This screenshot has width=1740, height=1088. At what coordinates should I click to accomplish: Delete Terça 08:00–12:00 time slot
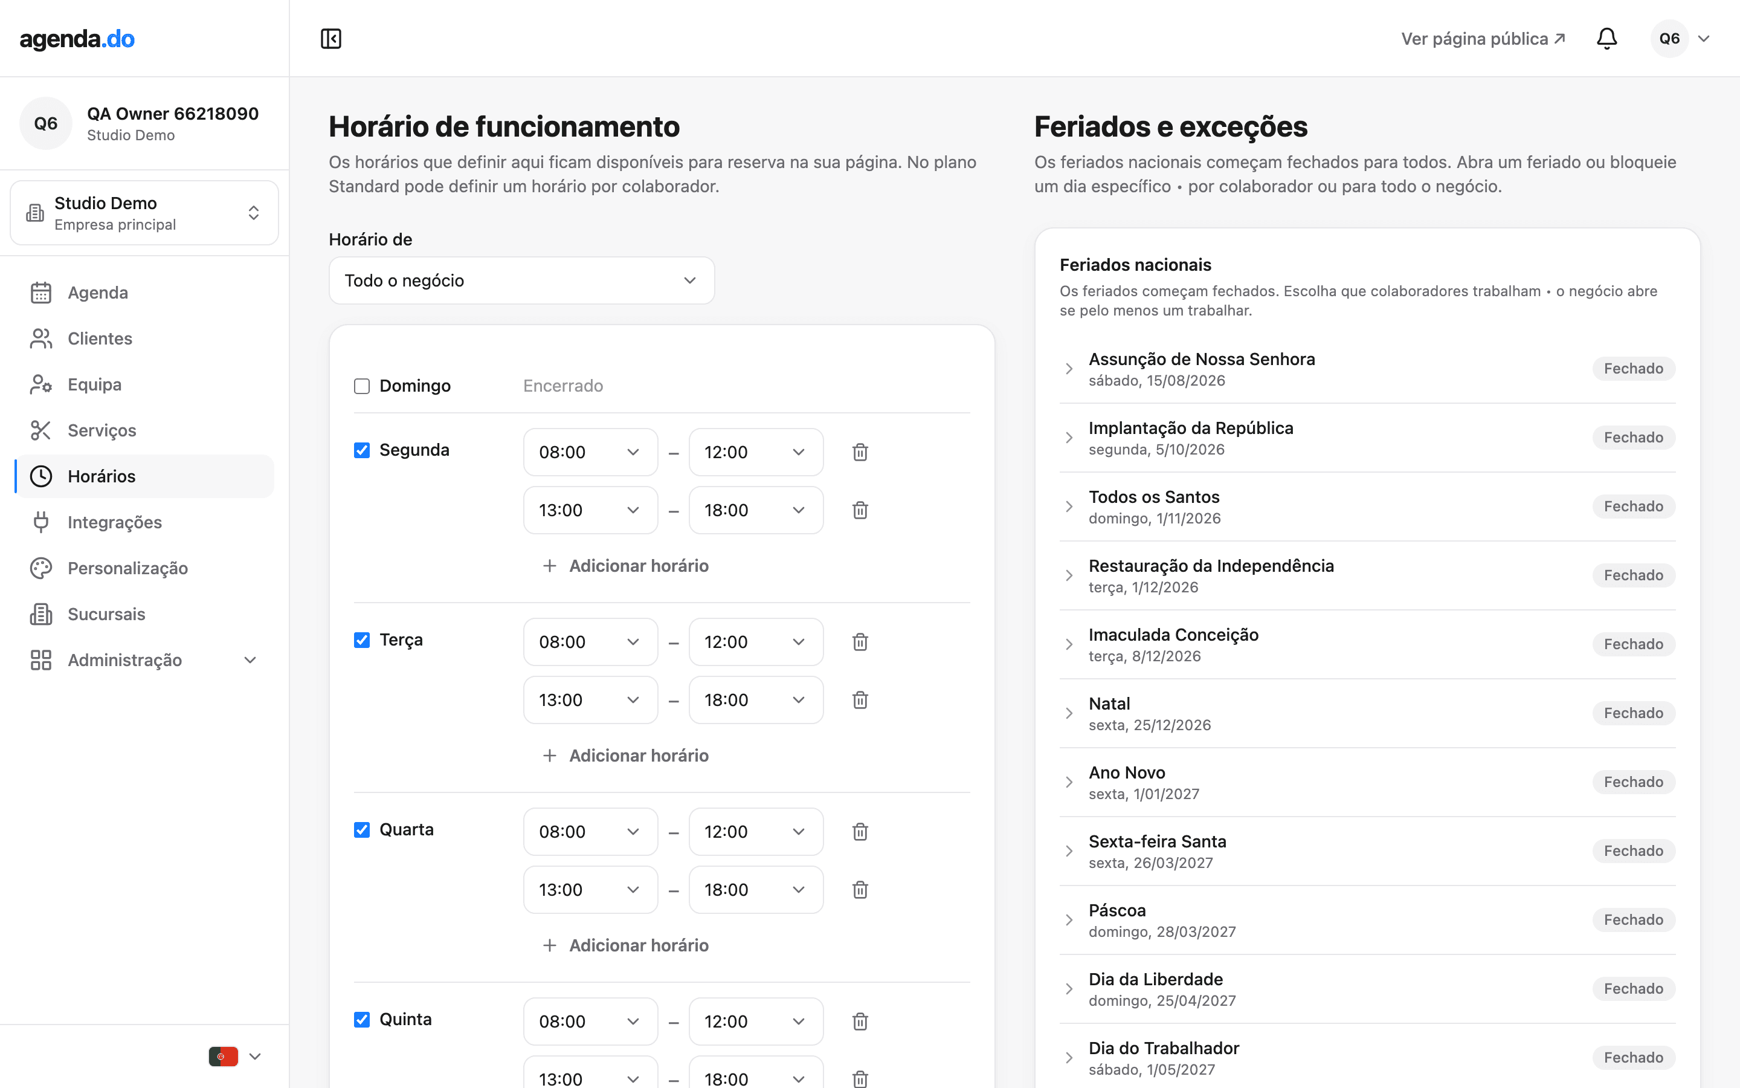pyautogui.click(x=860, y=642)
